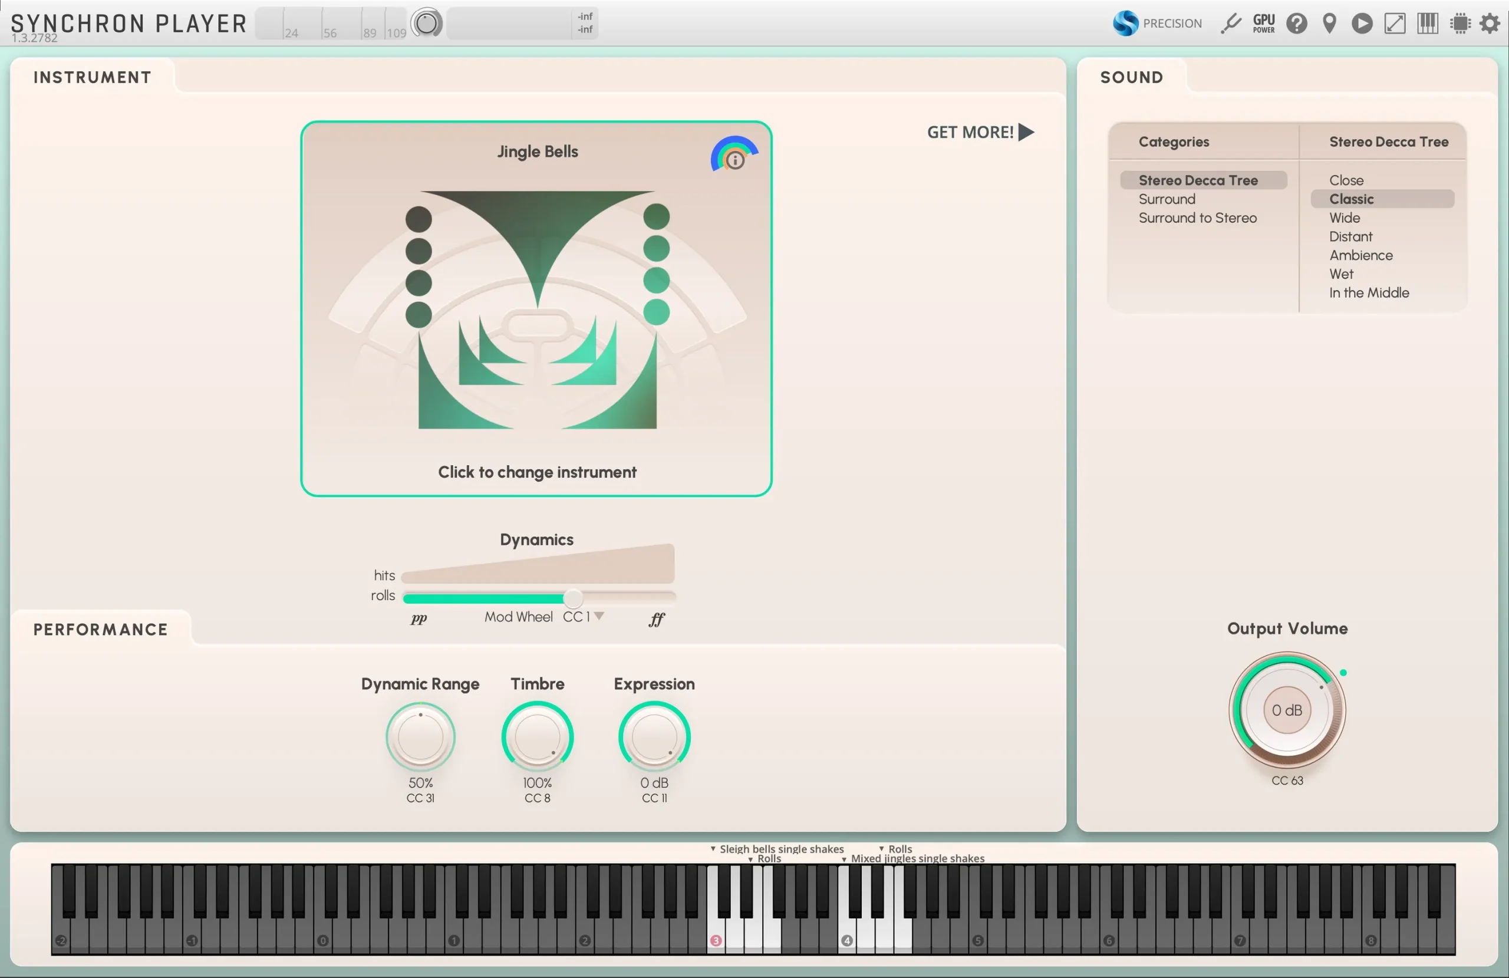Screen dimensions: 1509x978
Task: Click the circular icon beside the CPU meter
Action: 427,24
